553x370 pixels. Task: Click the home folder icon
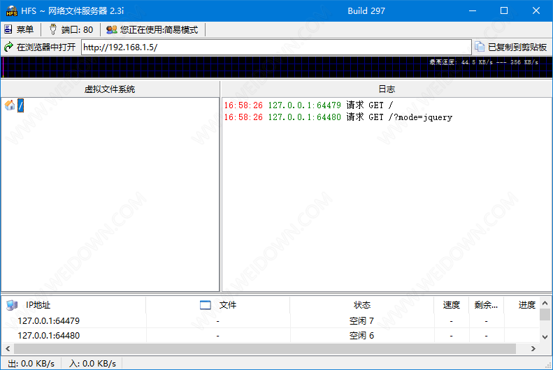(x=10, y=105)
